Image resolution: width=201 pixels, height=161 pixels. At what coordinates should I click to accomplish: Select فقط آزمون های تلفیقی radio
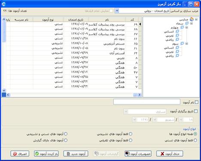pos(131,140)
